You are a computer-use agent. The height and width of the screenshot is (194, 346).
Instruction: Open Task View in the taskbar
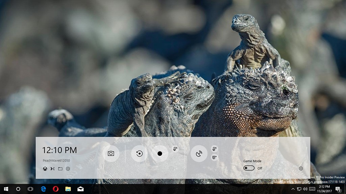pyautogui.click(x=30, y=189)
